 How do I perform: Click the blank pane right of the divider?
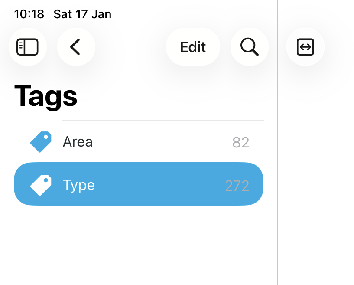coord(316,174)
